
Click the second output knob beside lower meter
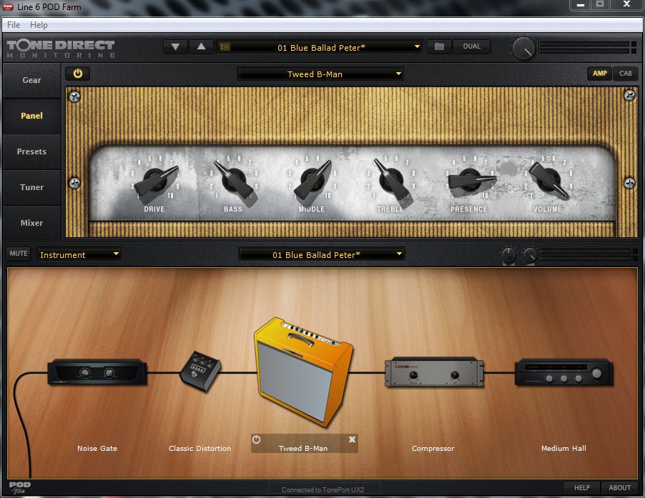point(530,255)
